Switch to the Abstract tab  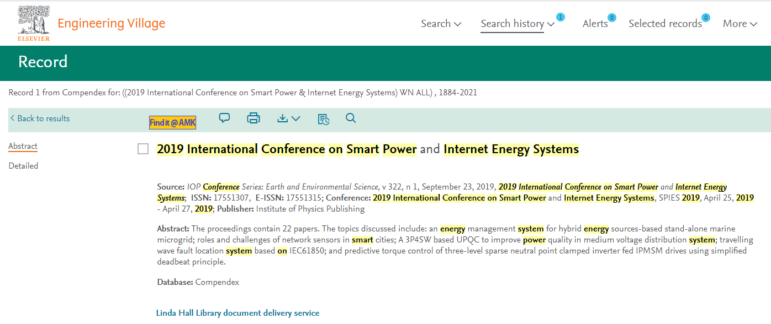[23, 146]
